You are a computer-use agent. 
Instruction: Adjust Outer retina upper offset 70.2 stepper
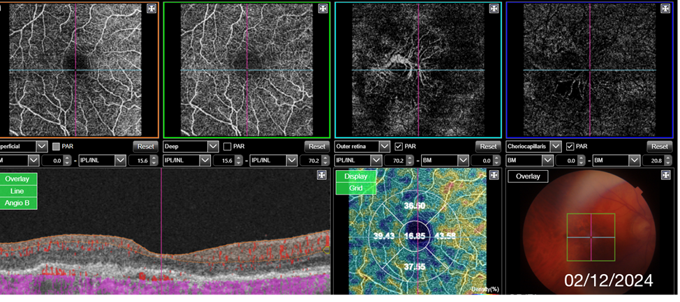tap(410, 160)
